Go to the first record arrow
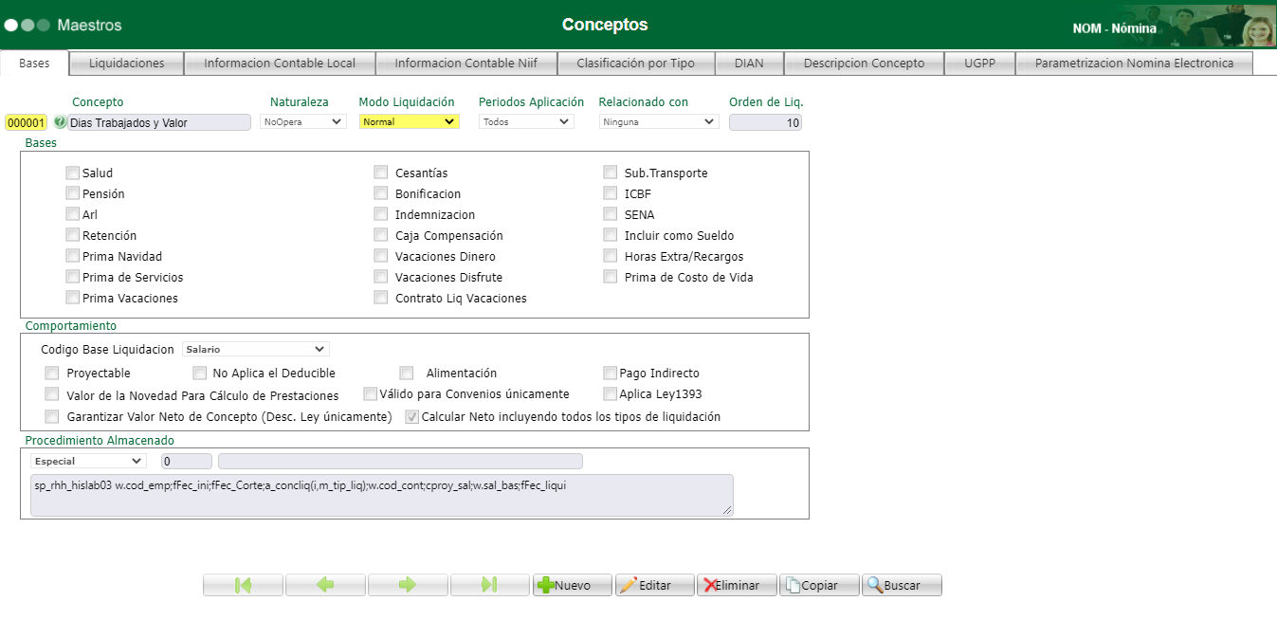The image size is (1277, 620). 243,585
